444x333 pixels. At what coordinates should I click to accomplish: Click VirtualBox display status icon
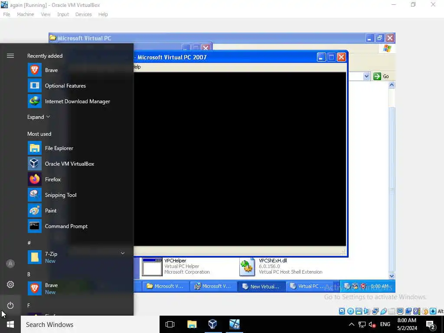pos(400,311)
